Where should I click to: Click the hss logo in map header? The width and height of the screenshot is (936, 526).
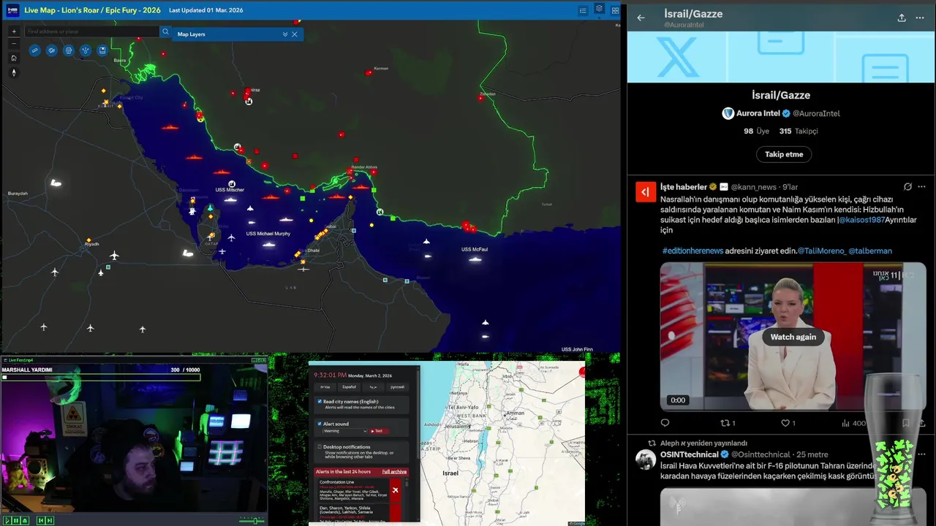click(12, 10)
